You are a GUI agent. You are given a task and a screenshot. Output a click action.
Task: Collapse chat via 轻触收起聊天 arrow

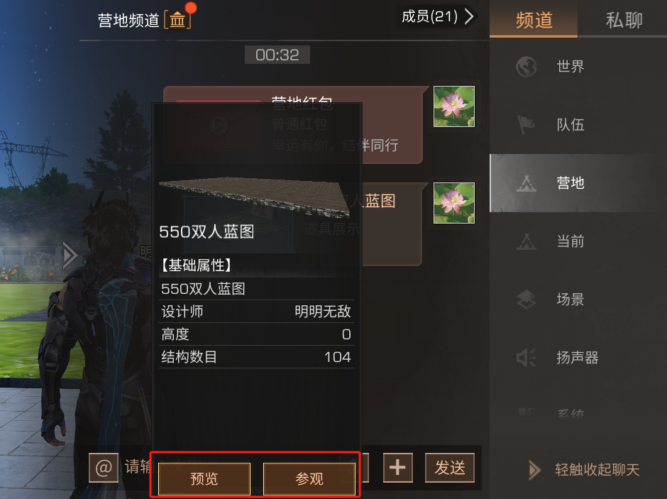534,470
